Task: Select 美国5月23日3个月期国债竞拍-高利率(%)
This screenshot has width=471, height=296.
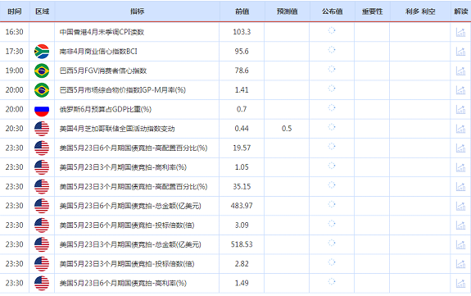Action: pyautogui.click(x=123, y=167)
